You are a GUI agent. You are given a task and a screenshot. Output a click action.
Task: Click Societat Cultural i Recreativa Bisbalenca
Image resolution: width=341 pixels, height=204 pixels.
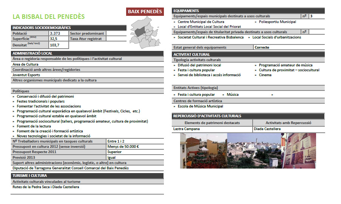pyautogui.click(x=210, y=37)
